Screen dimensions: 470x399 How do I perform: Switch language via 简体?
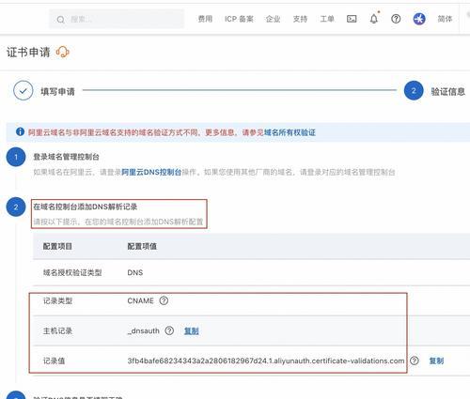pos(445,19)
